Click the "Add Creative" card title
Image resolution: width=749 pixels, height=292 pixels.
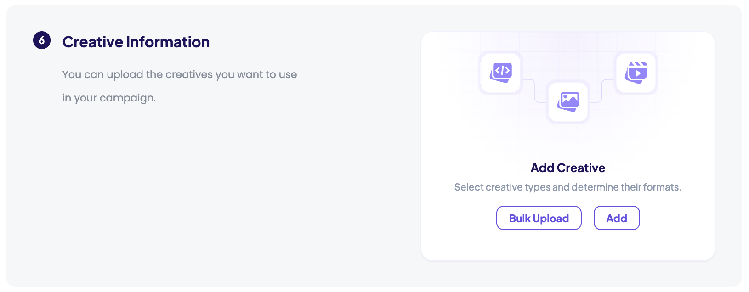568,168
